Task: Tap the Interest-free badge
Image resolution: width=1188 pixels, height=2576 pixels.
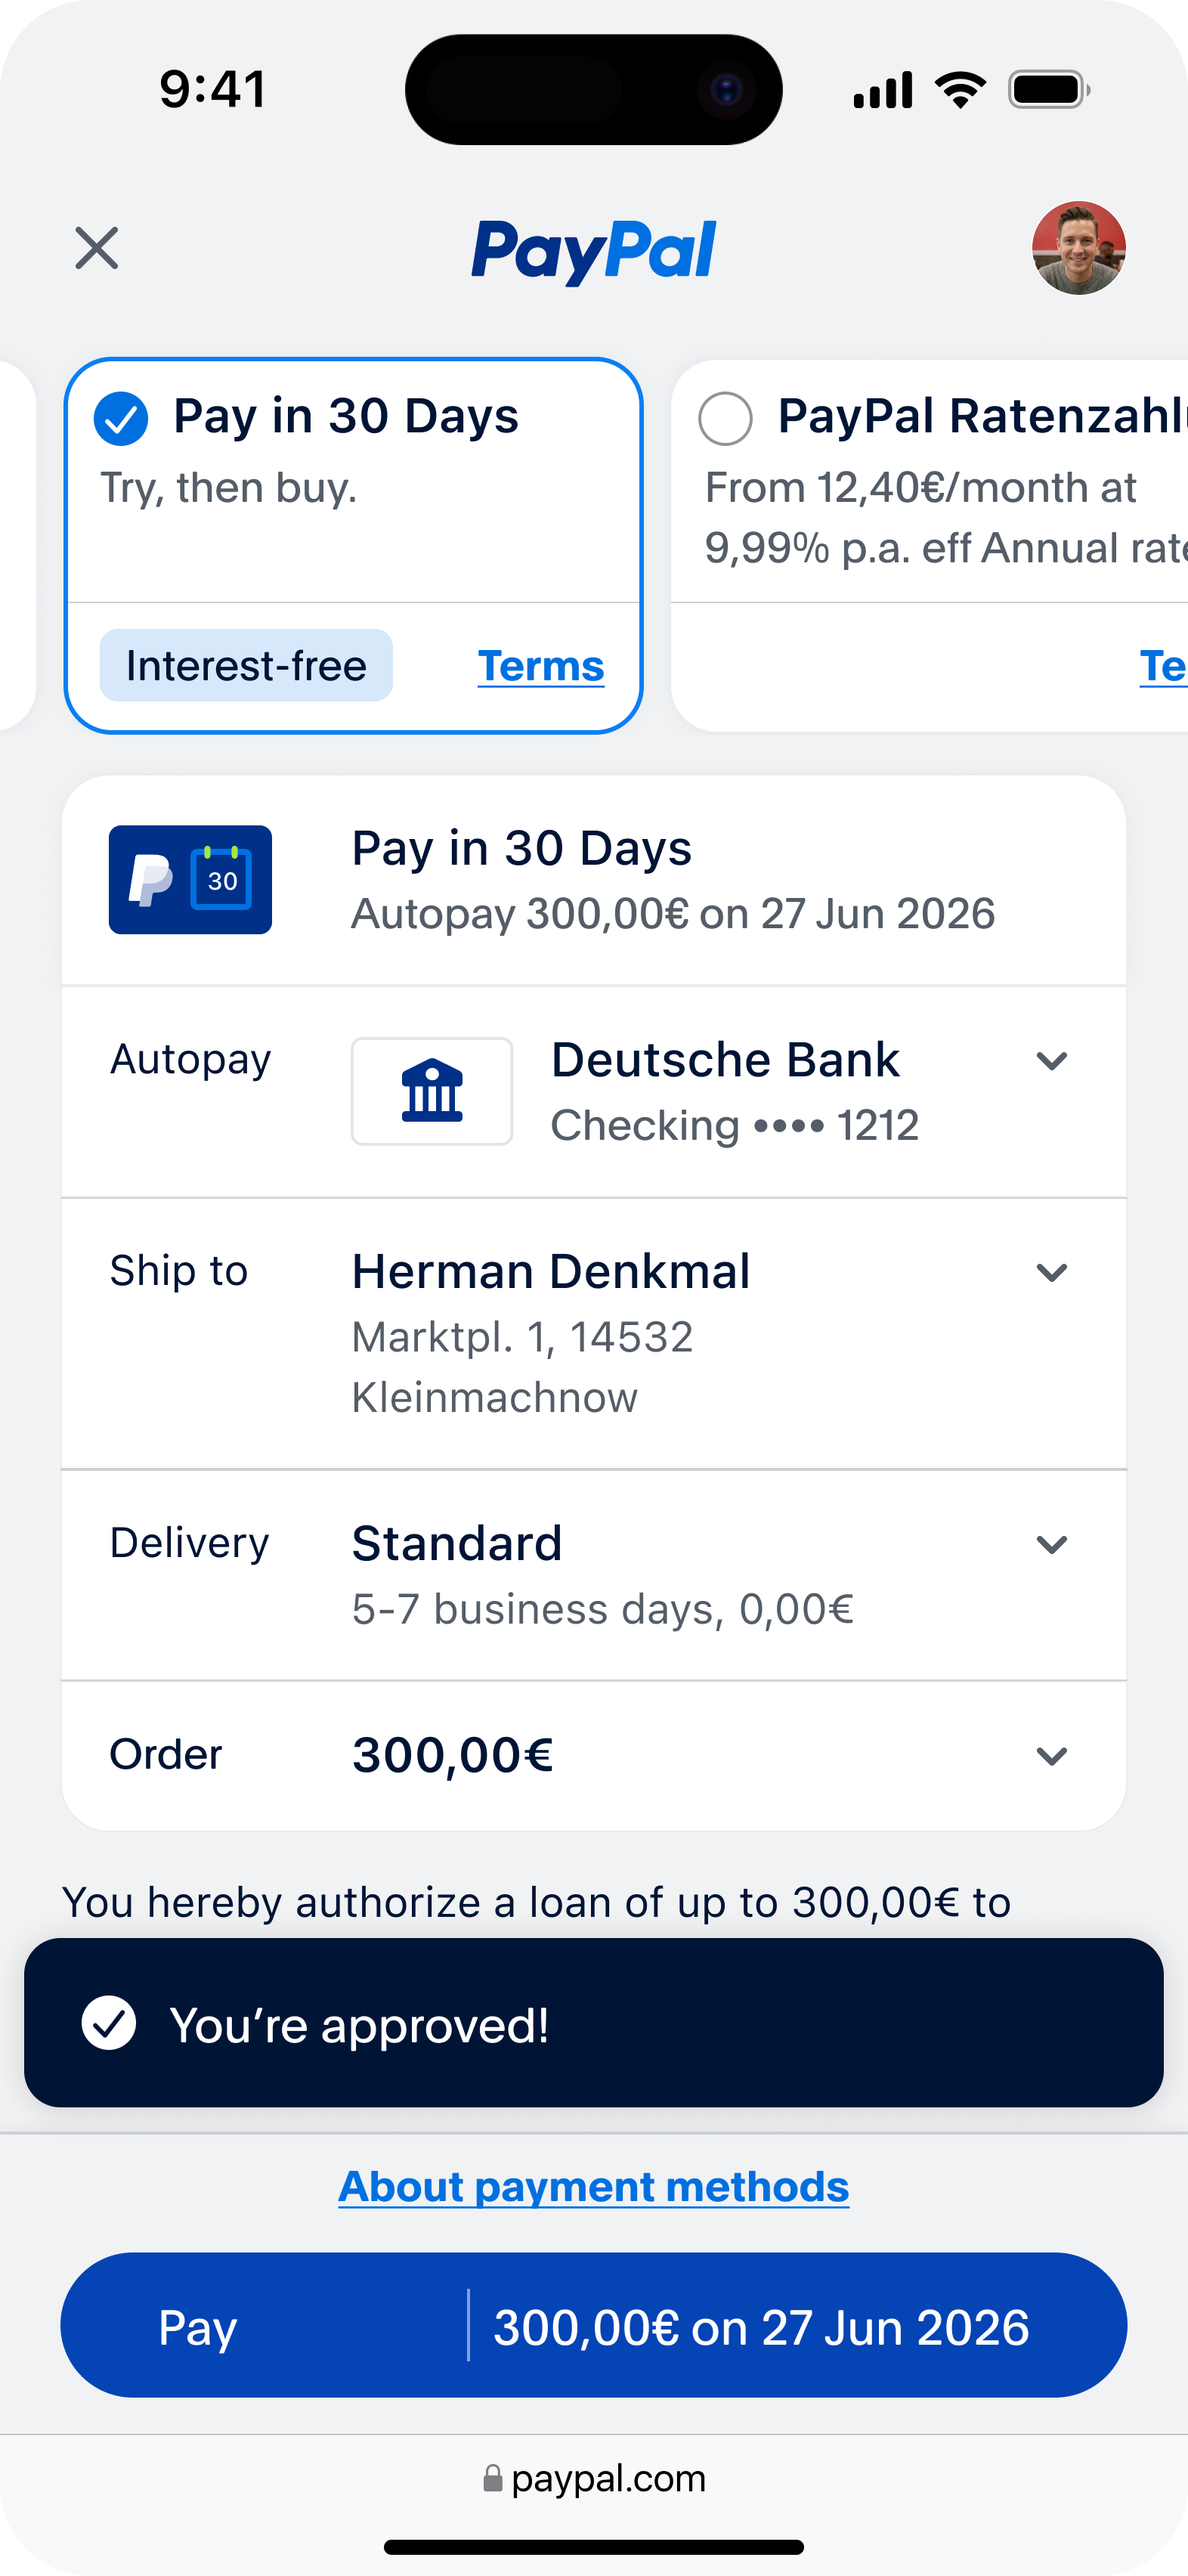Action: (246, 665)
